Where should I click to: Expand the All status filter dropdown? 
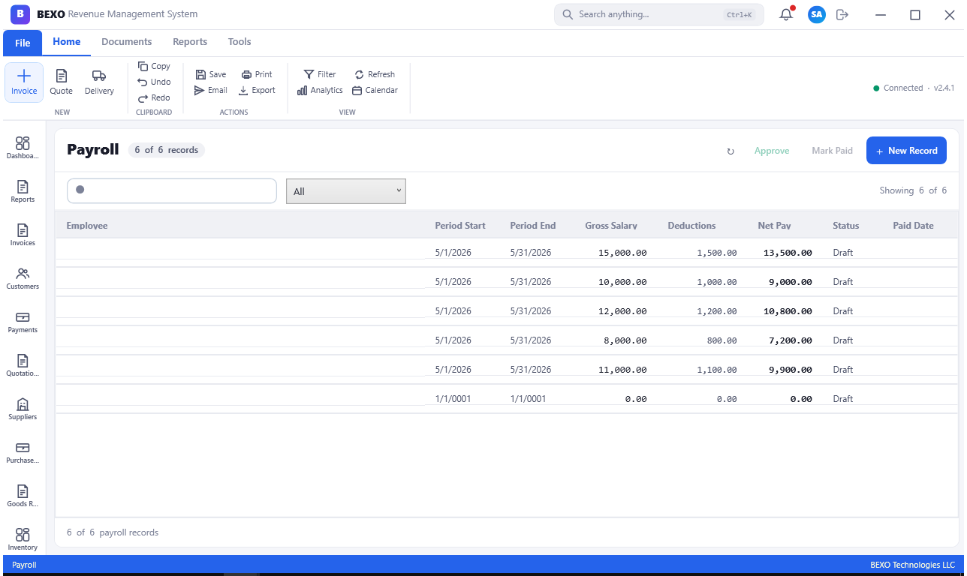(346, 191)
